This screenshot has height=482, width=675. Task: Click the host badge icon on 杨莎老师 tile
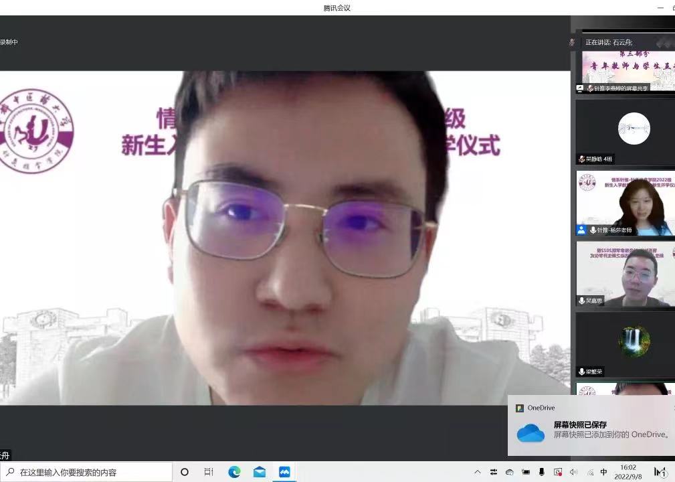pyautogui.click(x=581, y=230)
